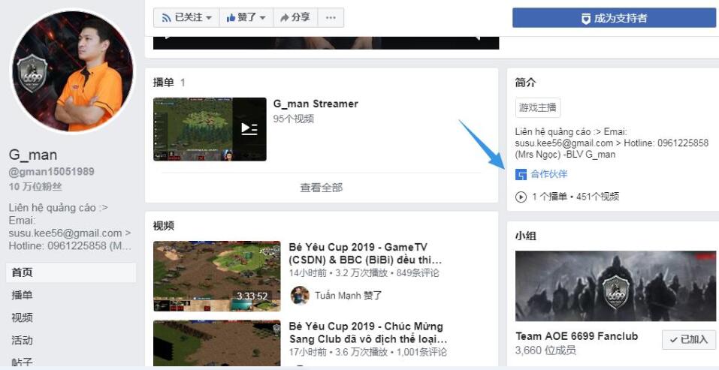Click Tuấn Mạnh's small avatar
The image size is (719, 370).
[300, 295]
